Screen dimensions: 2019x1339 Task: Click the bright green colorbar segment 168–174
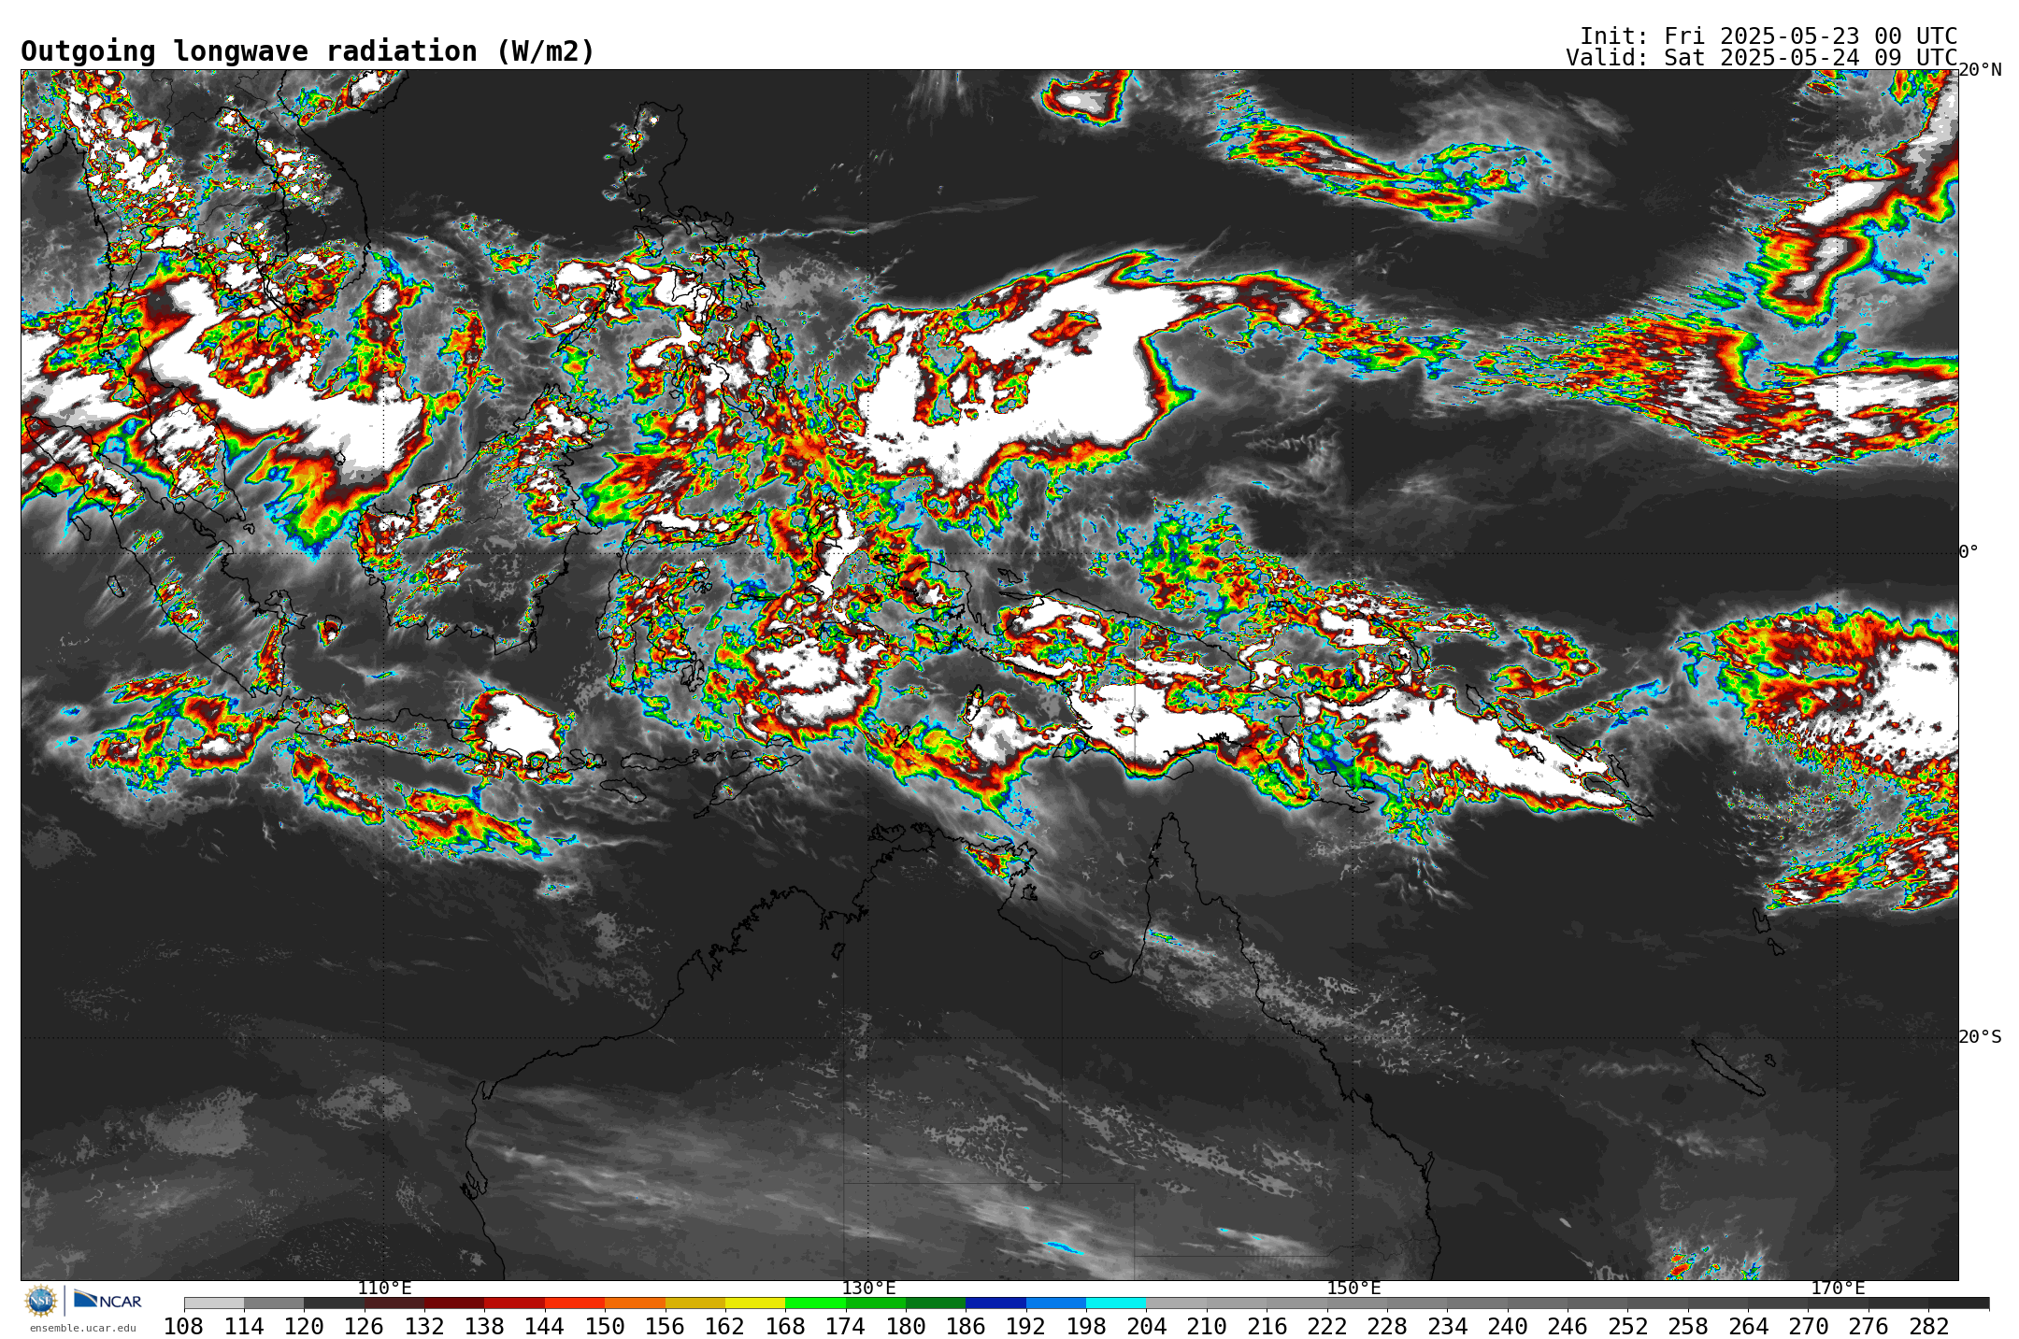point(815,1303)
